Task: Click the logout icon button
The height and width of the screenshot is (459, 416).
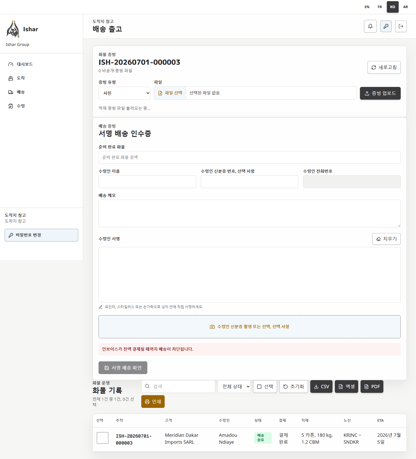Action: click(401, 26)
